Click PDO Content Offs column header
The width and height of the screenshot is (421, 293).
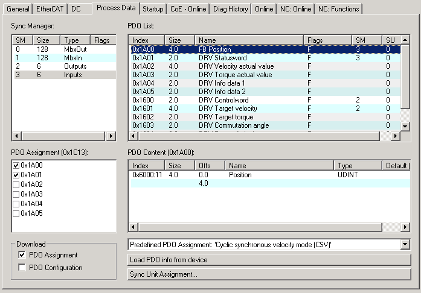tap(210, 166)
